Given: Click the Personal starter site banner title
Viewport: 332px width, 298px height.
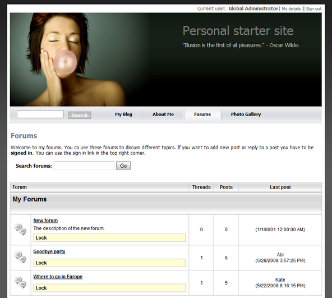Looking at the screenshot, I should click(x=238, y=31).
